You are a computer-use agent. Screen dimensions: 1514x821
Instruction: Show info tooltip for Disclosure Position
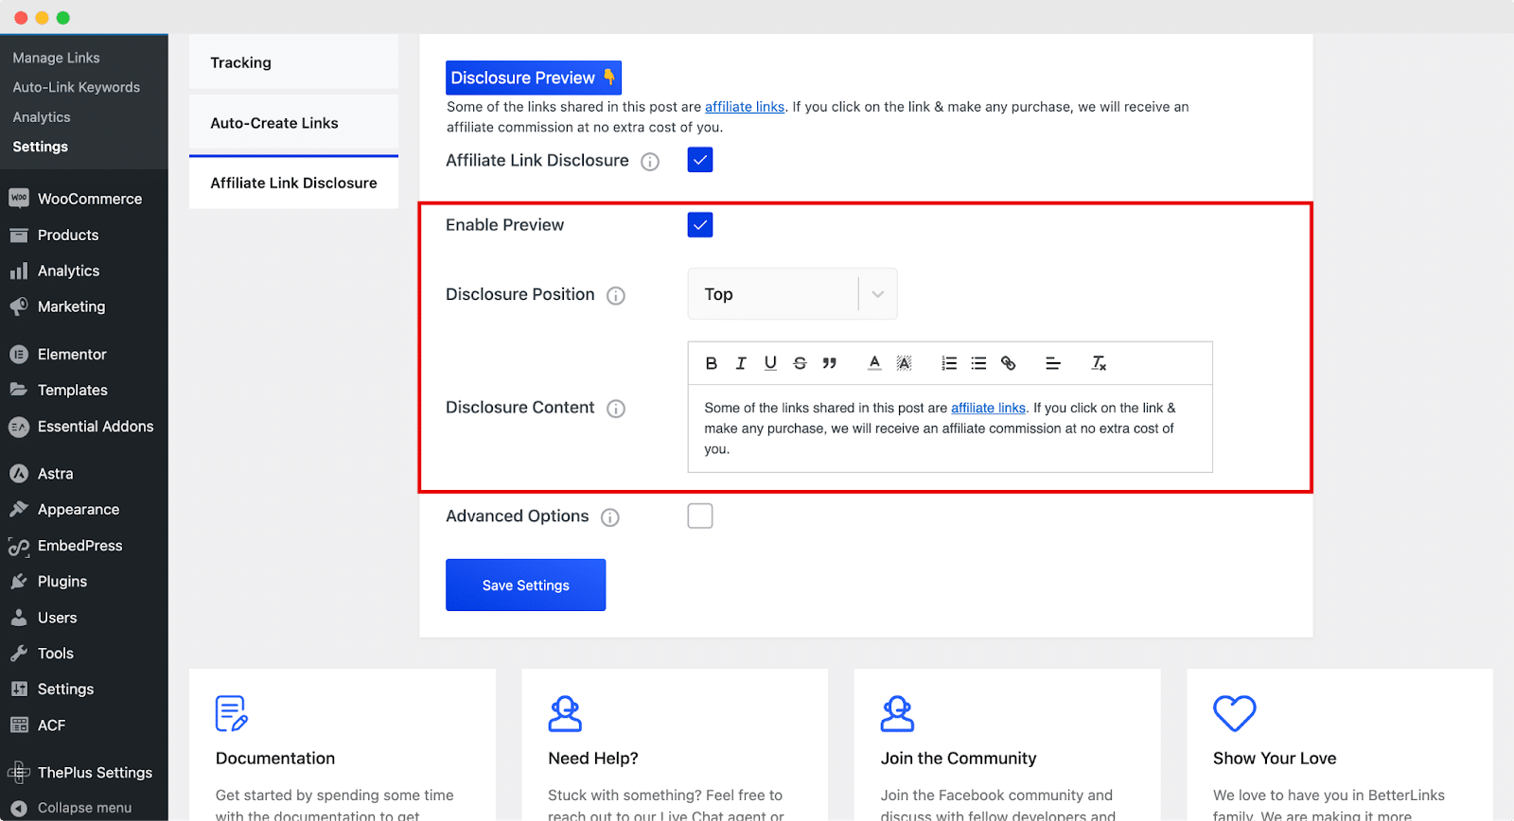(616, 296)
